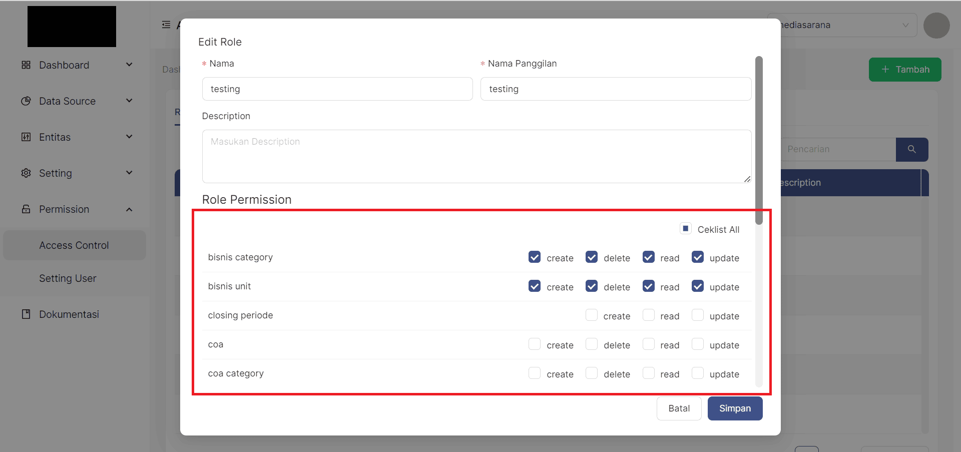Select Access Control menu item
Image resolution: width=961 pixels, height=452 pixels.
coord(74,245)
